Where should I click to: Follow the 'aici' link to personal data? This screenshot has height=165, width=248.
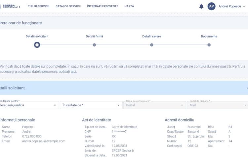pos(73,72)
